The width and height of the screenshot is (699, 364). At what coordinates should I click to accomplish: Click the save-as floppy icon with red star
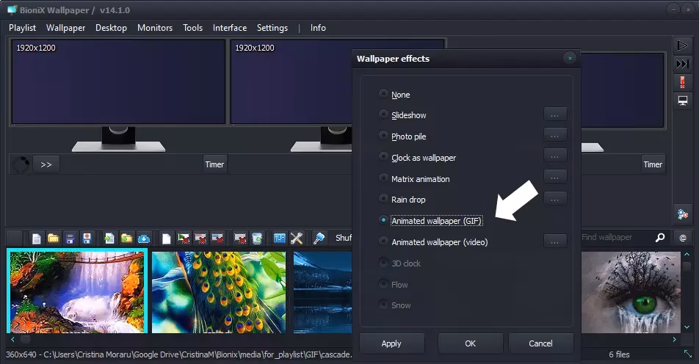click(x=87, y=239)
